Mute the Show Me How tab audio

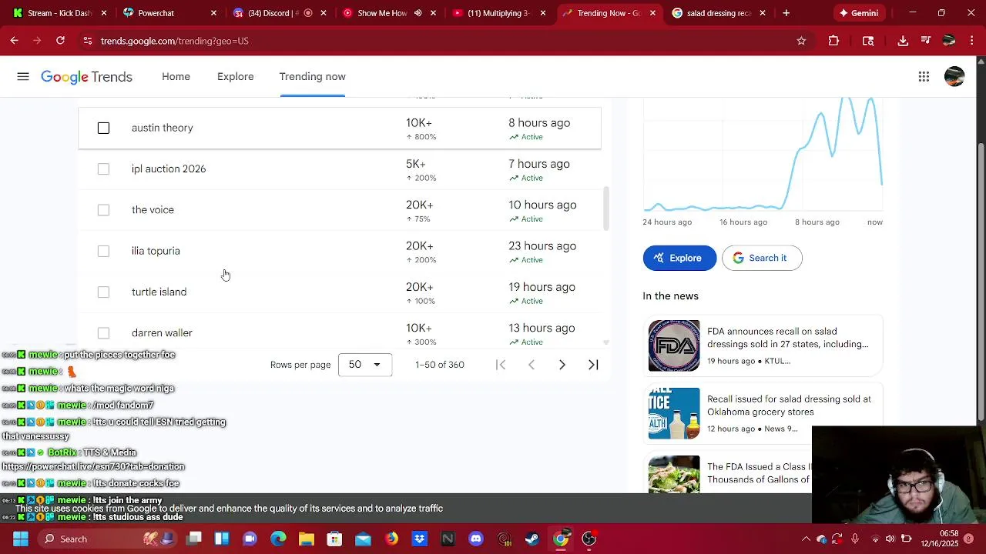418,13
